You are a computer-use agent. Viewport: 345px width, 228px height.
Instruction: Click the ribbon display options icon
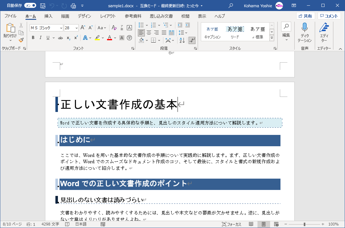pos(294,5)
